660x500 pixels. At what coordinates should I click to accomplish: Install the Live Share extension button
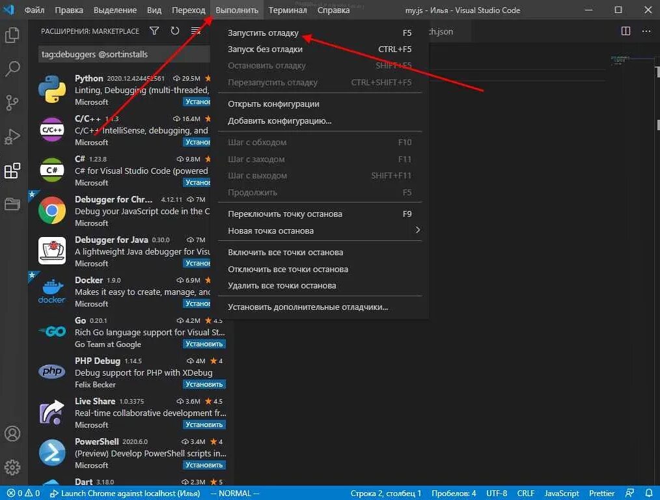click(x=204, y=424)
